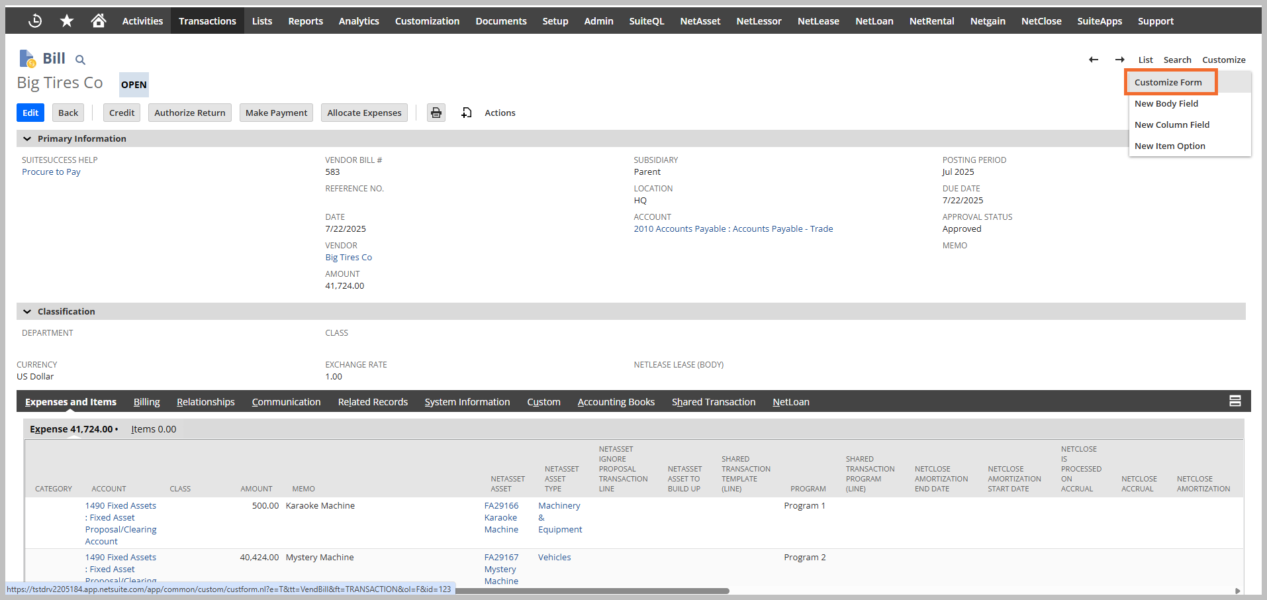
Task: Click the new note icon beside Actions
Action: 467,113
